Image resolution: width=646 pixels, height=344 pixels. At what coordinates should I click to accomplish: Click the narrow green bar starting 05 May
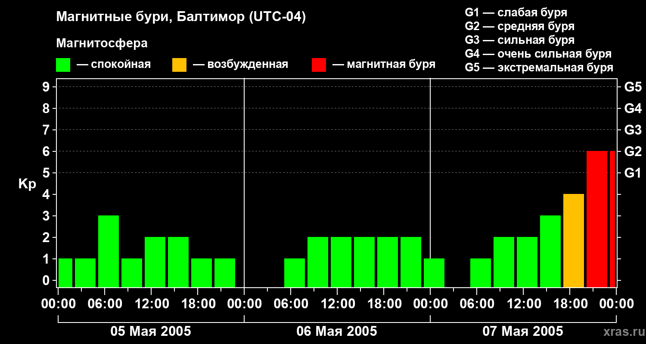pos(65,273)
